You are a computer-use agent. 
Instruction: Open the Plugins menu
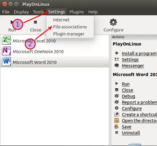click(77, 12)
